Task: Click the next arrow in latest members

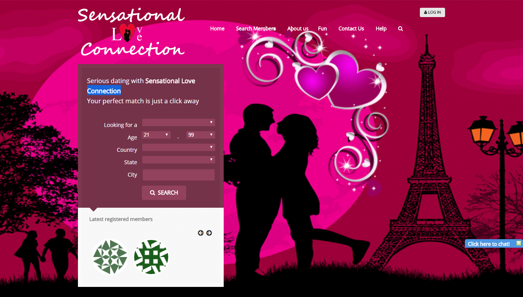Action: click(209, 233)
